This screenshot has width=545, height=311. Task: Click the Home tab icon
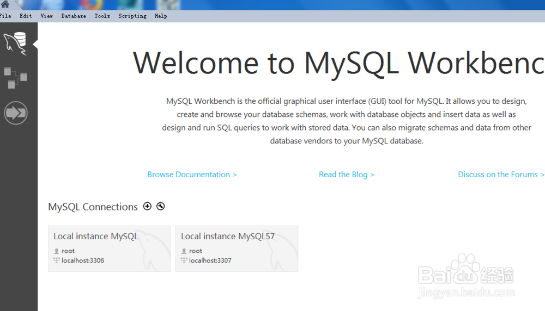pyautogui.click(x=5, y=4)
